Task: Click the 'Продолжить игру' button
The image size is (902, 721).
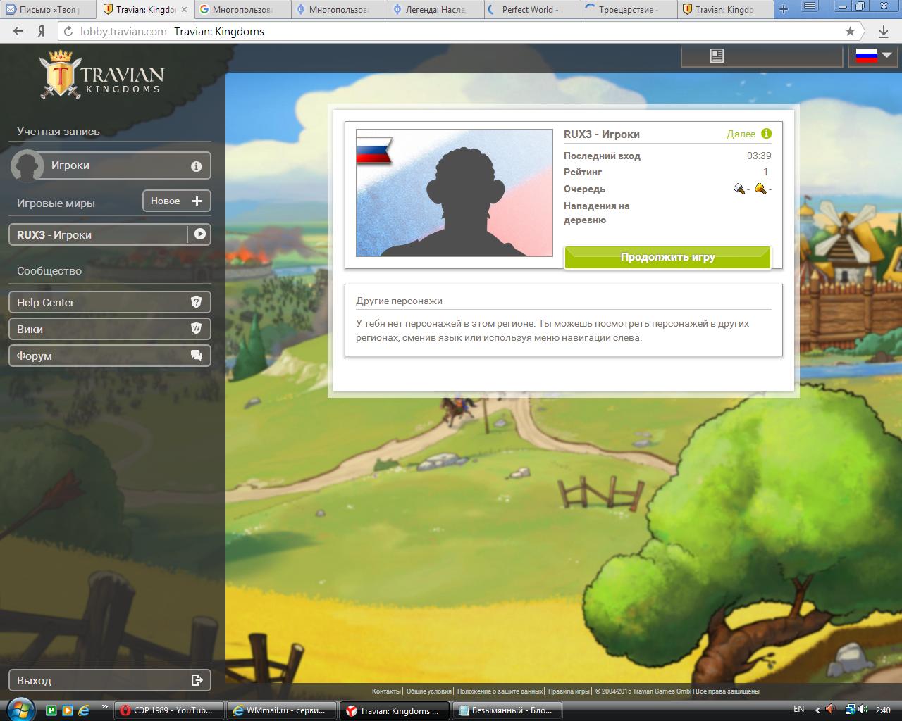Action: (668, 257)
